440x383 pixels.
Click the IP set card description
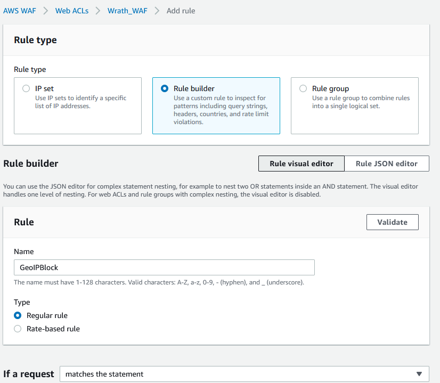80,102
